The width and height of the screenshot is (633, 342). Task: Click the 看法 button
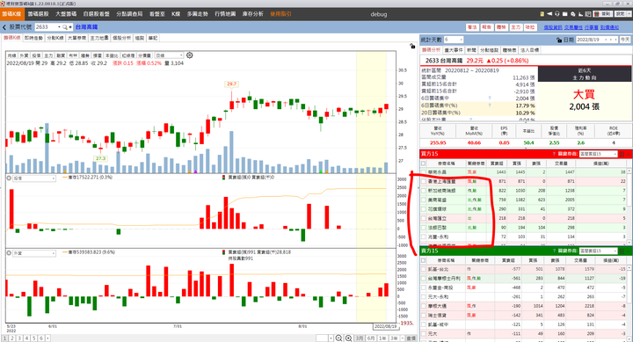pyautogui.click(x=472, y=27)
